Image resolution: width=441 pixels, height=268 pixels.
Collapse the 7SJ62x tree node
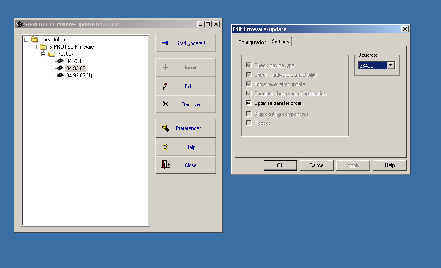[44, 54]
